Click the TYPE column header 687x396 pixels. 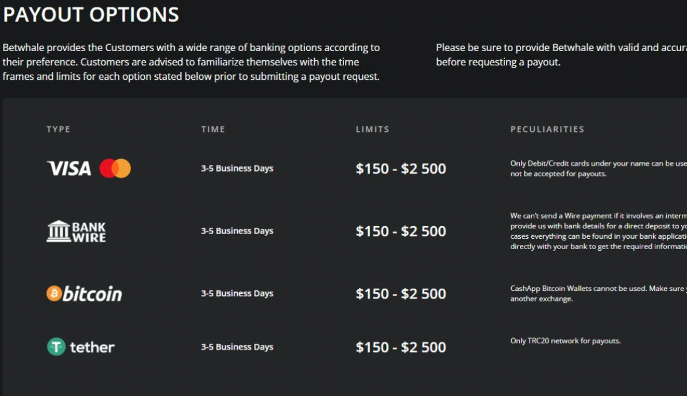59,130
